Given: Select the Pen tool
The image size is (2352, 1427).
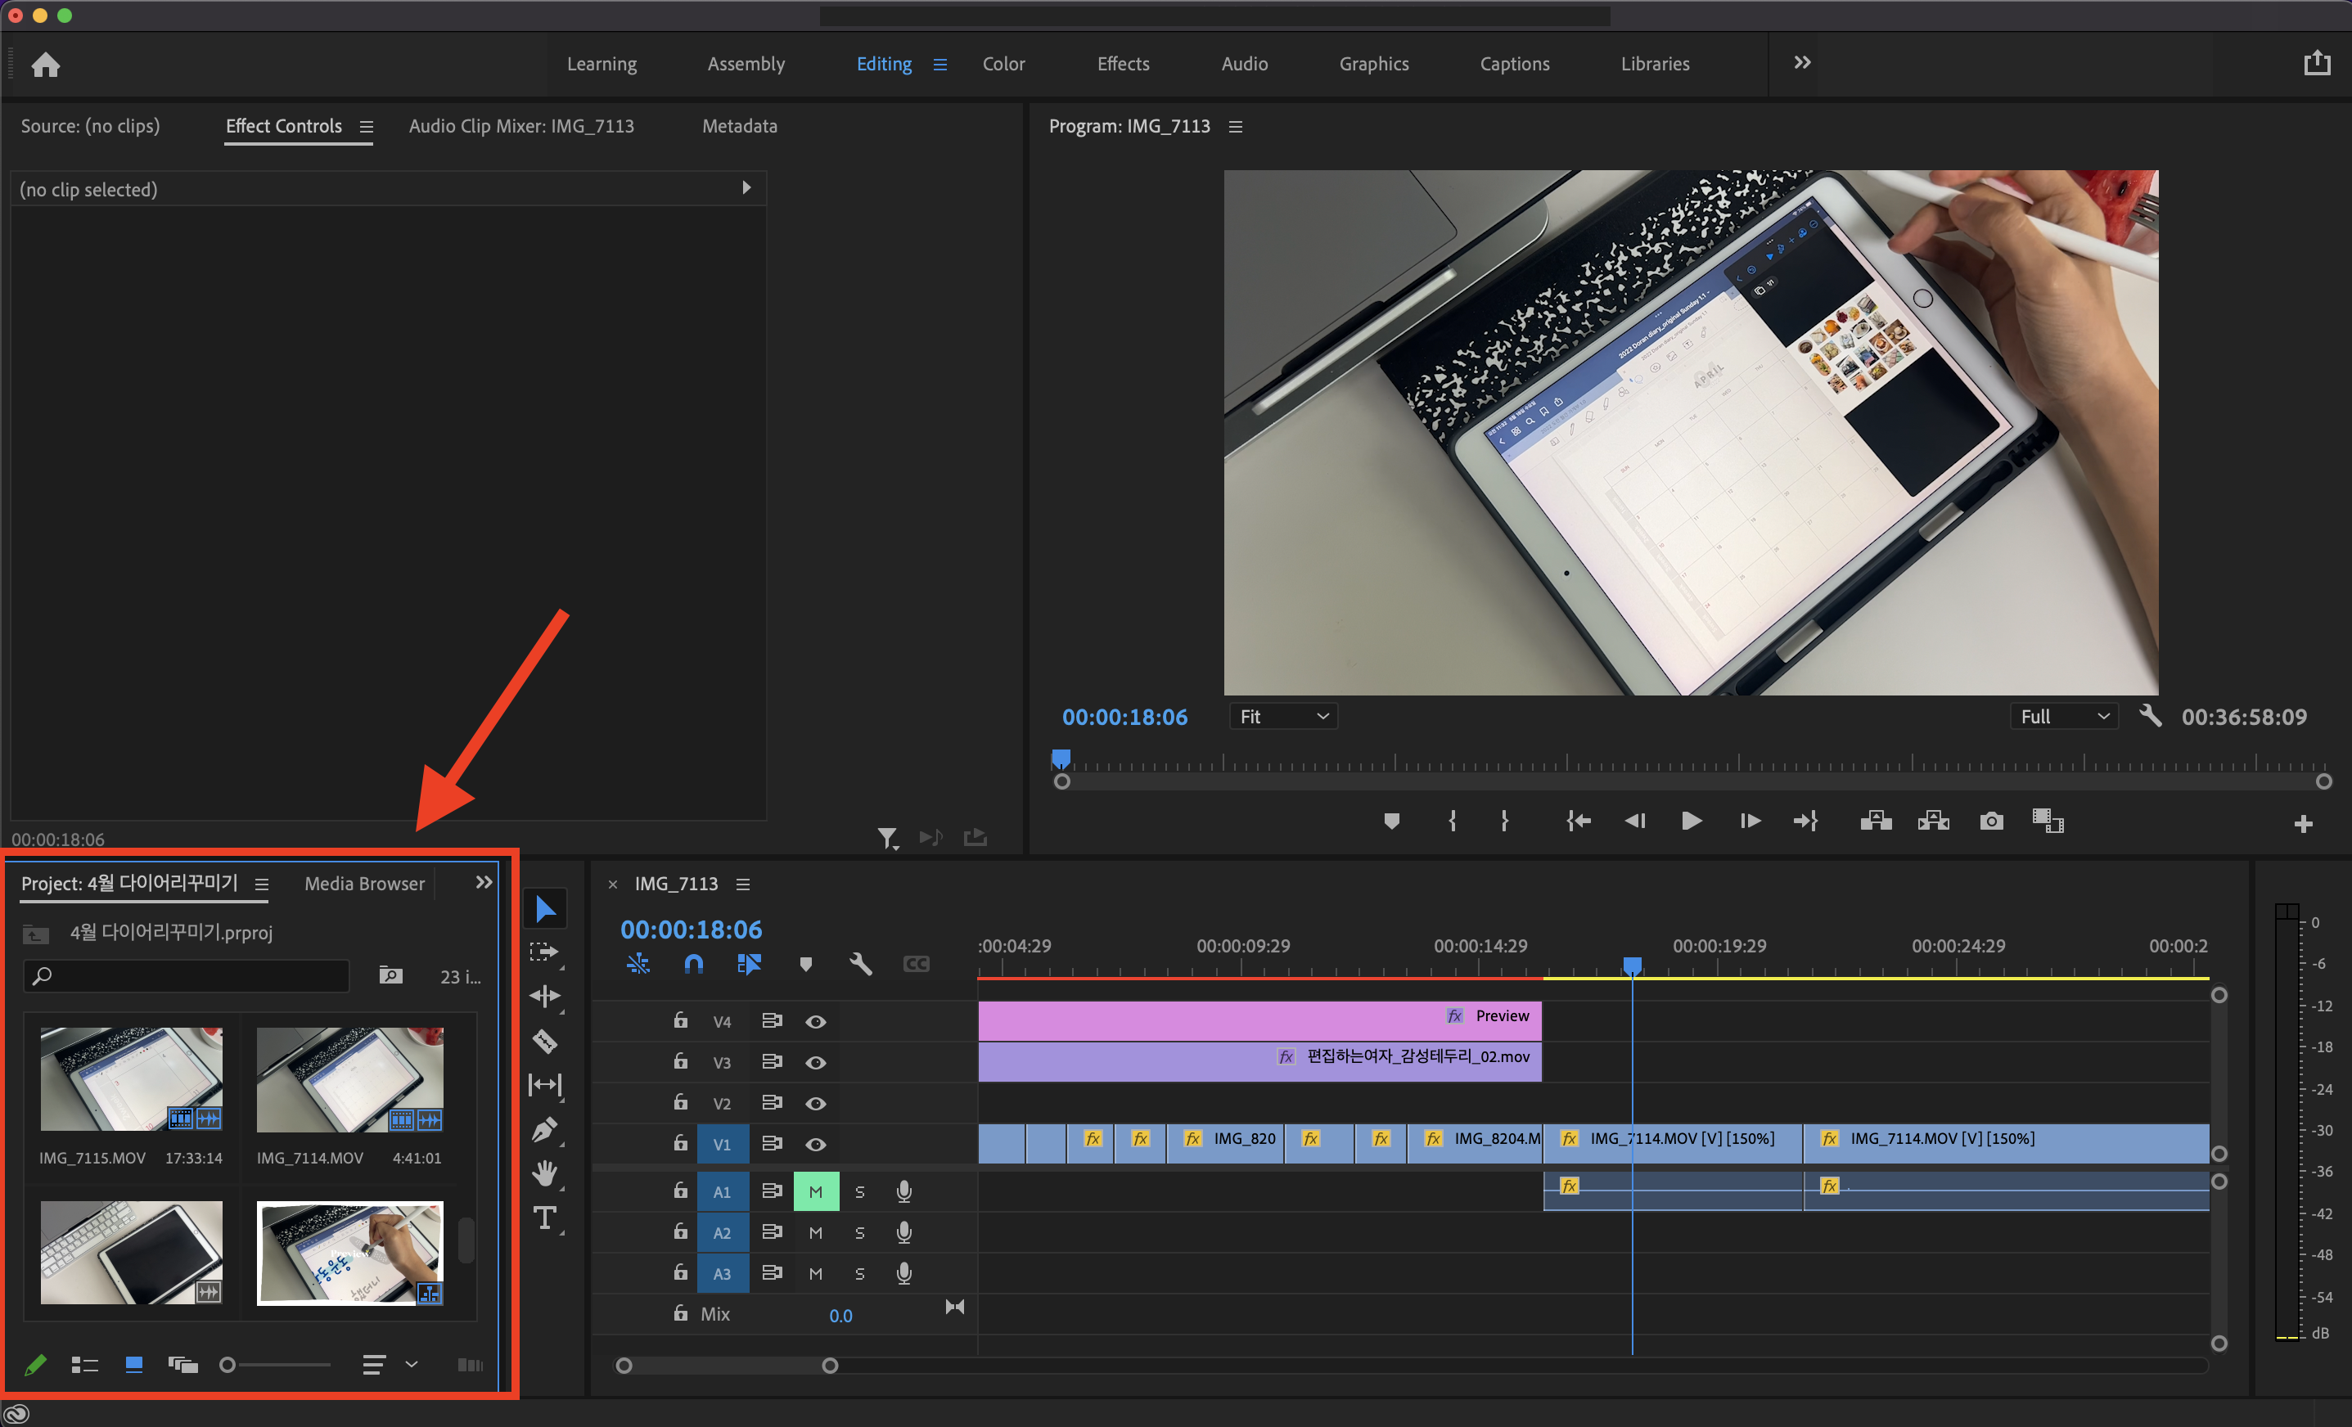Looking at the screenshot, I should point(545,1129).
